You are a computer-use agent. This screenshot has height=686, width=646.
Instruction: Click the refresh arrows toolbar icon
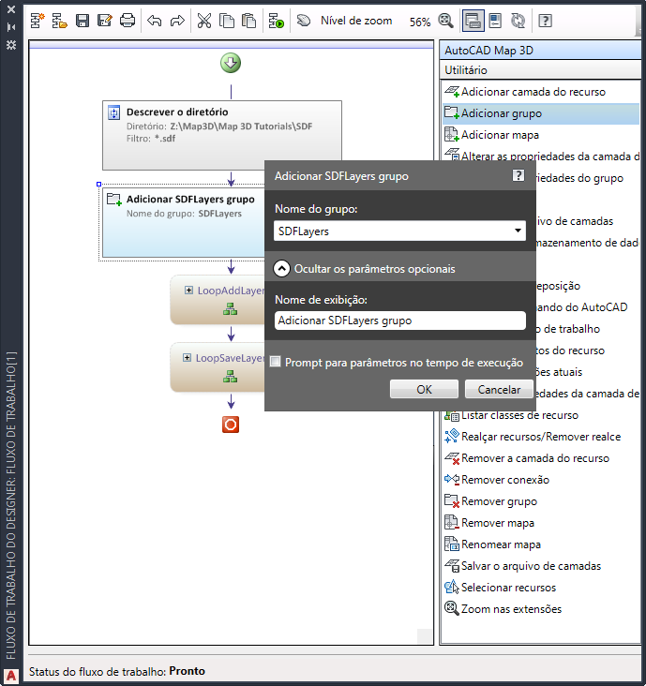click(518, 21)
